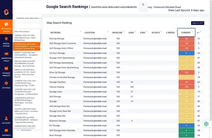Click the StorageAlly logo icon
Image resolution: width=212 pixels, height=138 pixels.
[6, 12]
